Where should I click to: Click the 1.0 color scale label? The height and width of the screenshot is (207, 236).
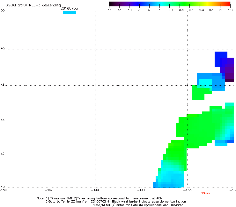pyautogui.click(x=230, y=10)
